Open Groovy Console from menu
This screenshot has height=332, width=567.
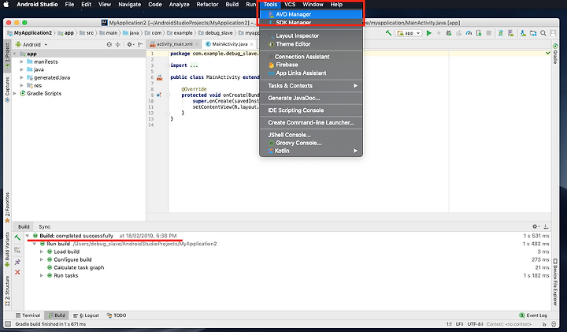pyautogui.click(x=311, y=143)
